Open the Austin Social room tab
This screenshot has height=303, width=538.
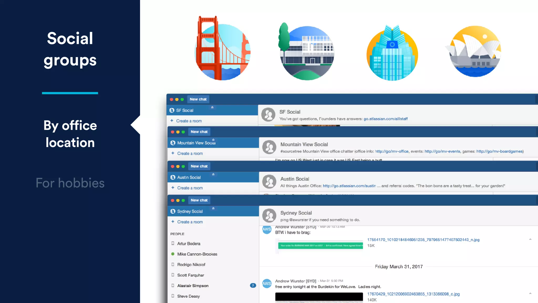189,177
